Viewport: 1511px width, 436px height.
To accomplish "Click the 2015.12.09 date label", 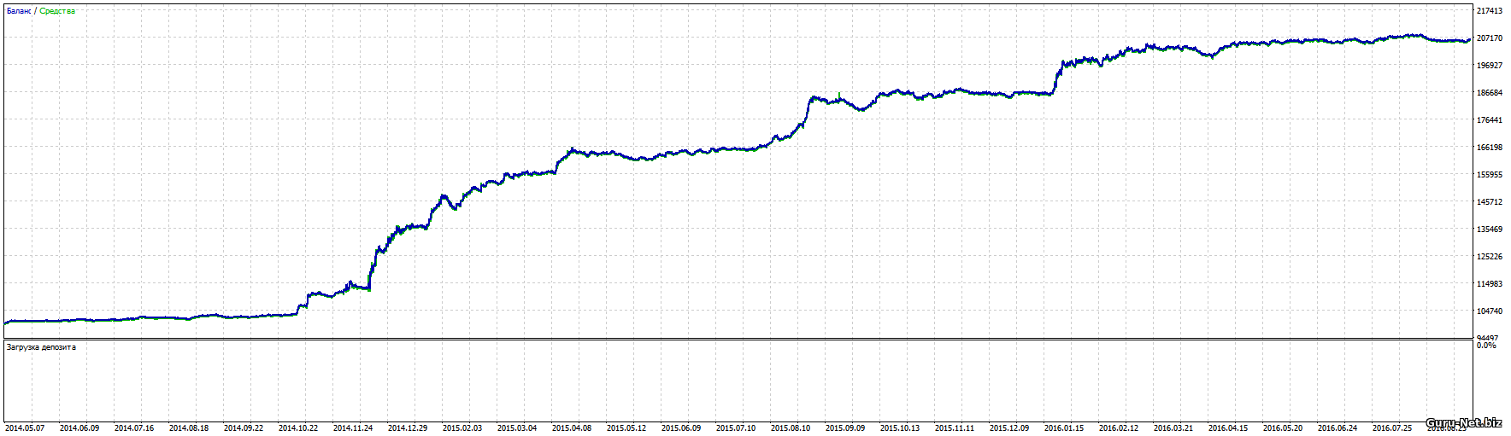I will tap(1009, 428).
